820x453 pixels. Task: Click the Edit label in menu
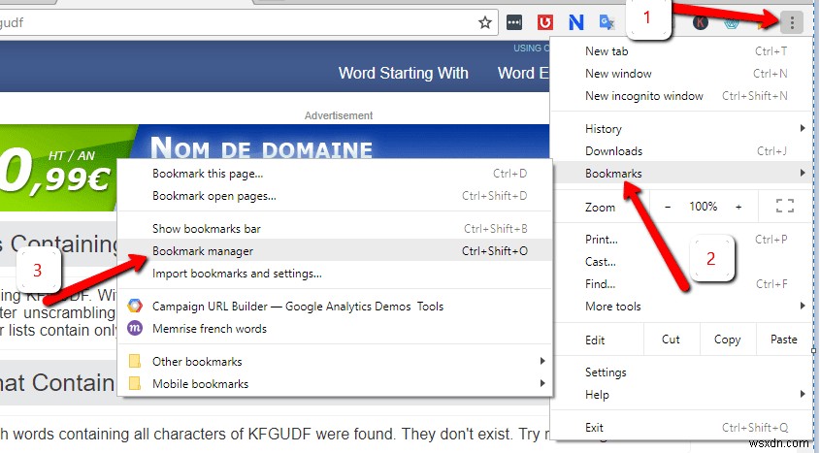pyautogui.click(x=595, y=340)
